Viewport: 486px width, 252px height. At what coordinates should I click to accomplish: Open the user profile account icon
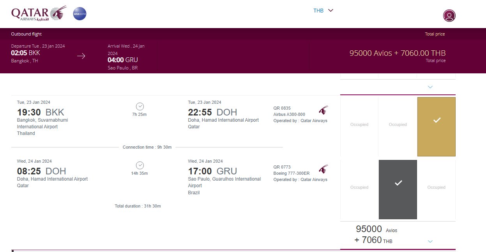[449, 16]
